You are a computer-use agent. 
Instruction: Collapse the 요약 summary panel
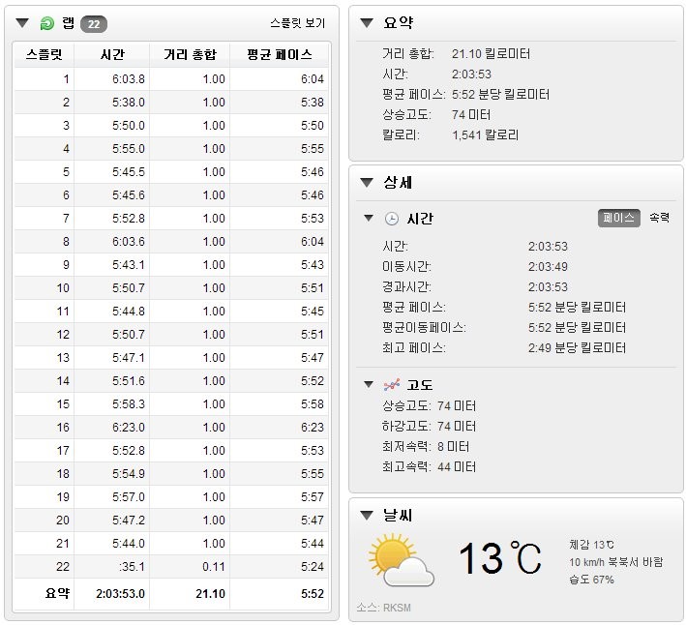point(367,22)
